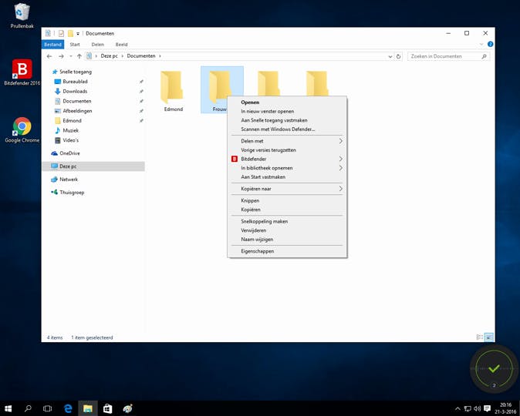The width and height of the screenshot is (520, 416).
Task: Click the refresh icon beside the address bar
Action: (x=399, y=56)
